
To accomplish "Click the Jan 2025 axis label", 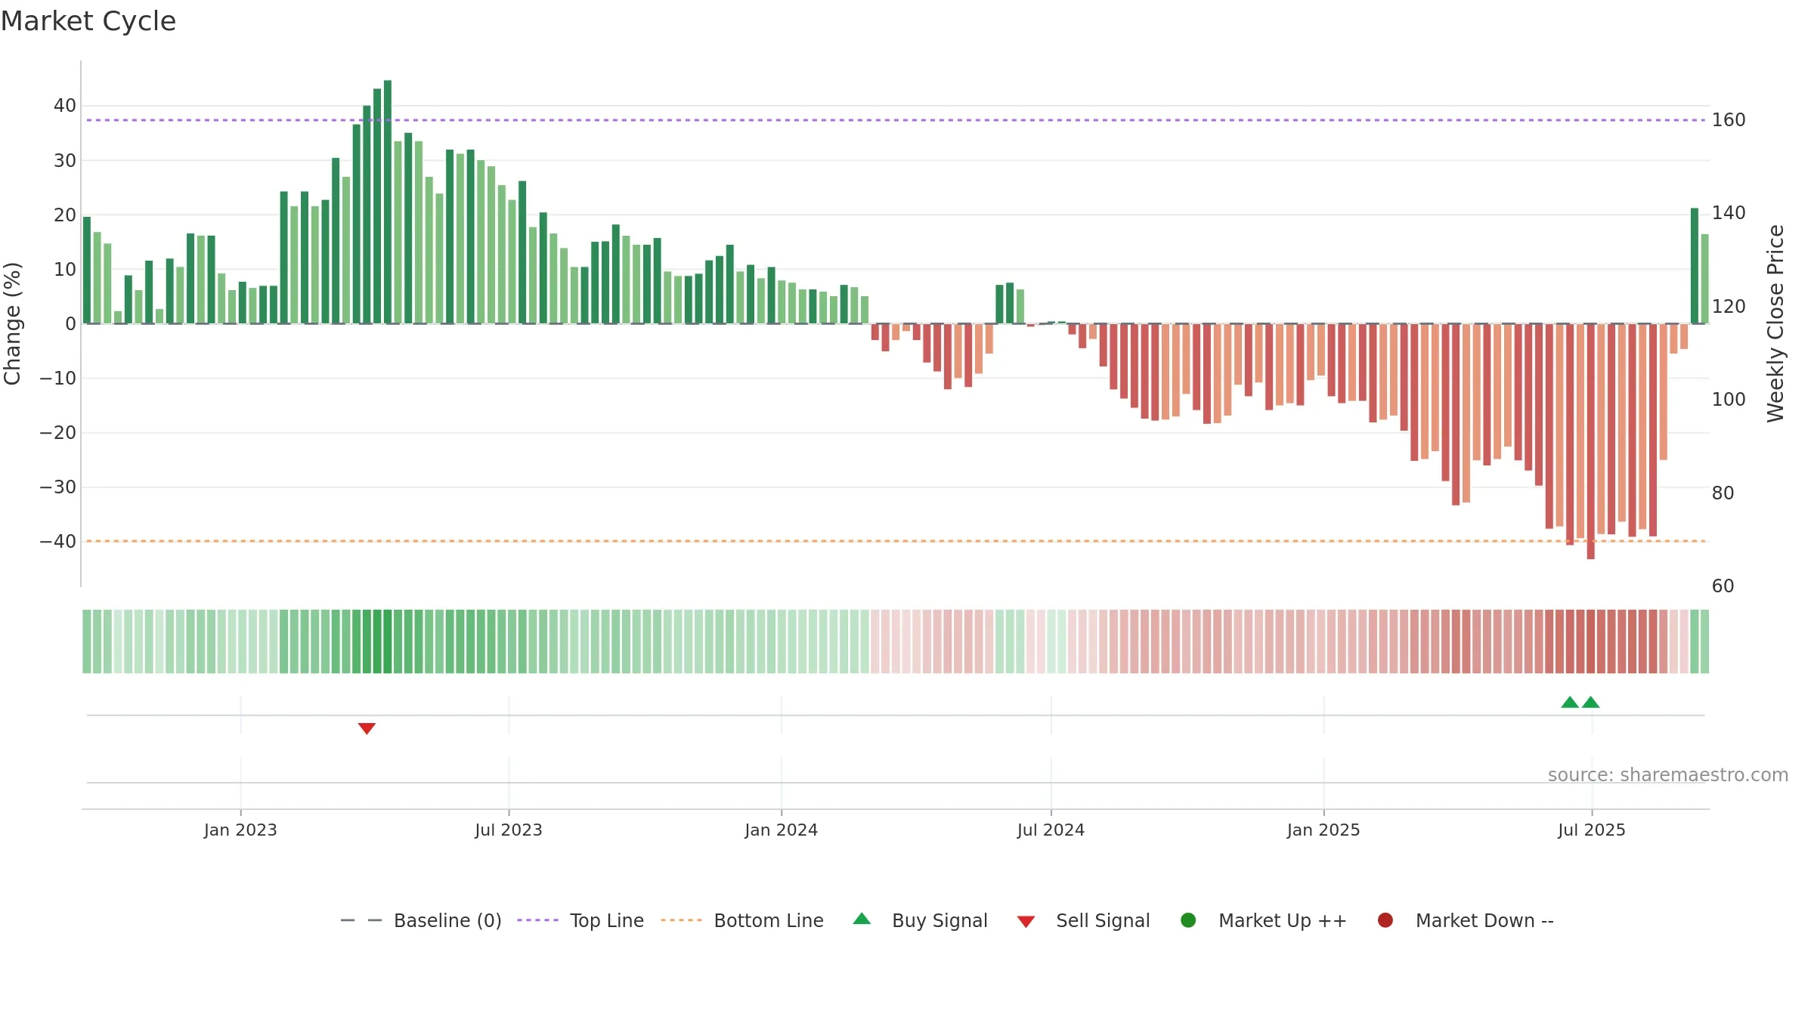I will 1323,830.
